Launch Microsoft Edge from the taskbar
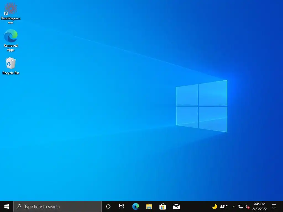The height and width of the screenshot is (212, 283). [x=135, y=206]
